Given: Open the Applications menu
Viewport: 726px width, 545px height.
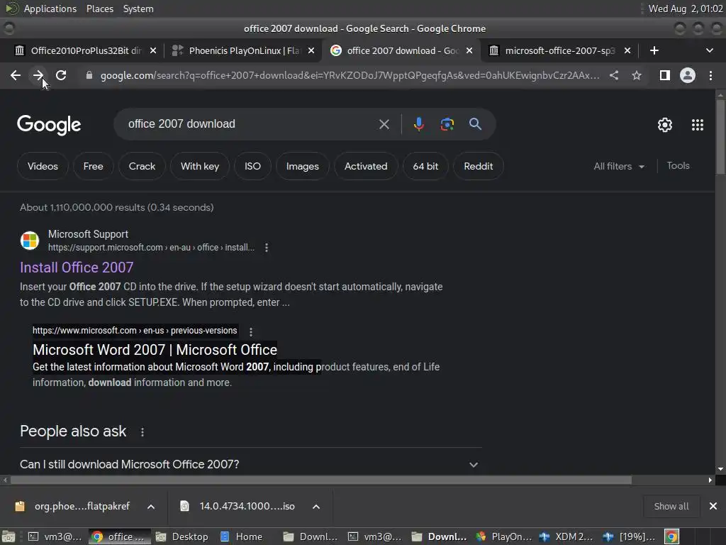Looking at the screenshot, I should coord(50,9).
